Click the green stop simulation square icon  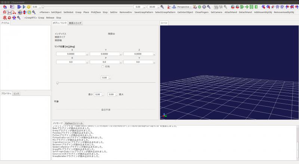pos(256,7)
